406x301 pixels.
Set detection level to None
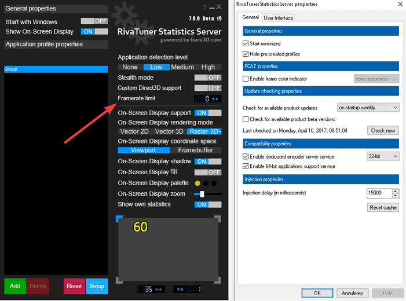tap(130, 67)
